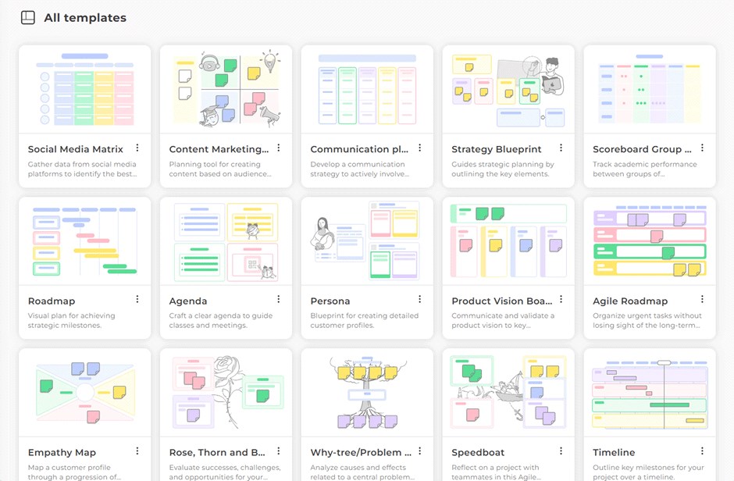The height and width of the screenshot is (481, 734).
Task: Open more options for Communication plan template
Action: pos(420,148)
